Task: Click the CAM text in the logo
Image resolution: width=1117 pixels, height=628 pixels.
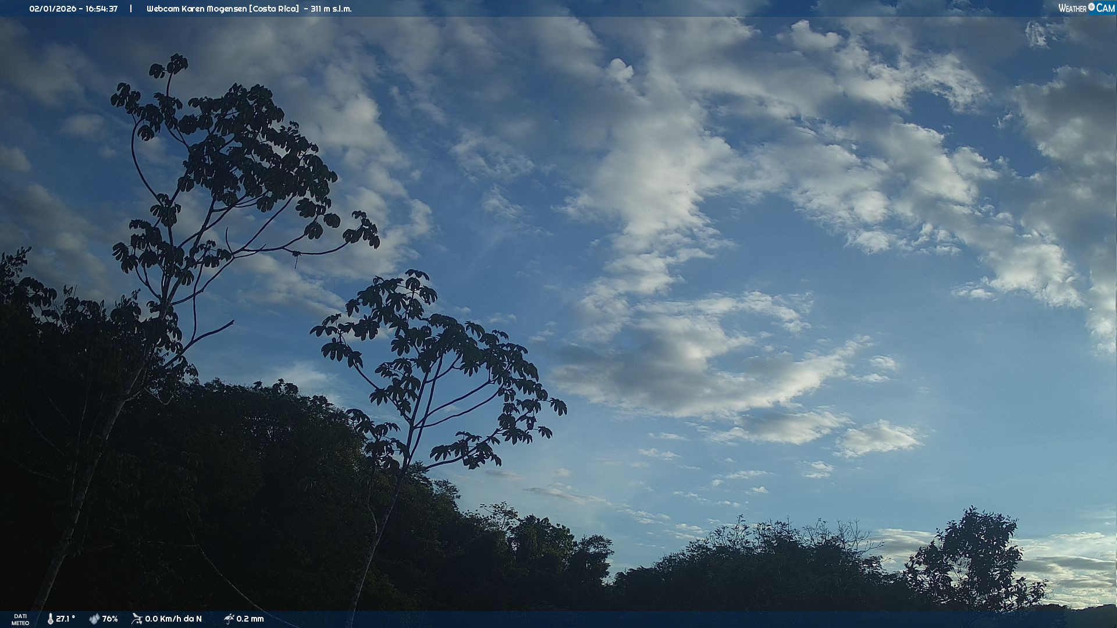Action: (1105, 8)
